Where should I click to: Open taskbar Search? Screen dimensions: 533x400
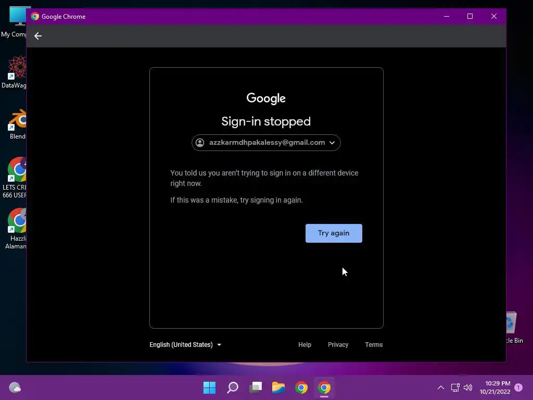tap(233, 387)
